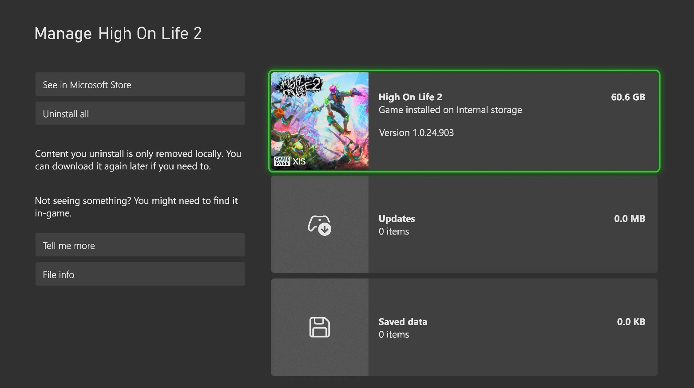Click the controller download icon for Updates

point(319,225)
